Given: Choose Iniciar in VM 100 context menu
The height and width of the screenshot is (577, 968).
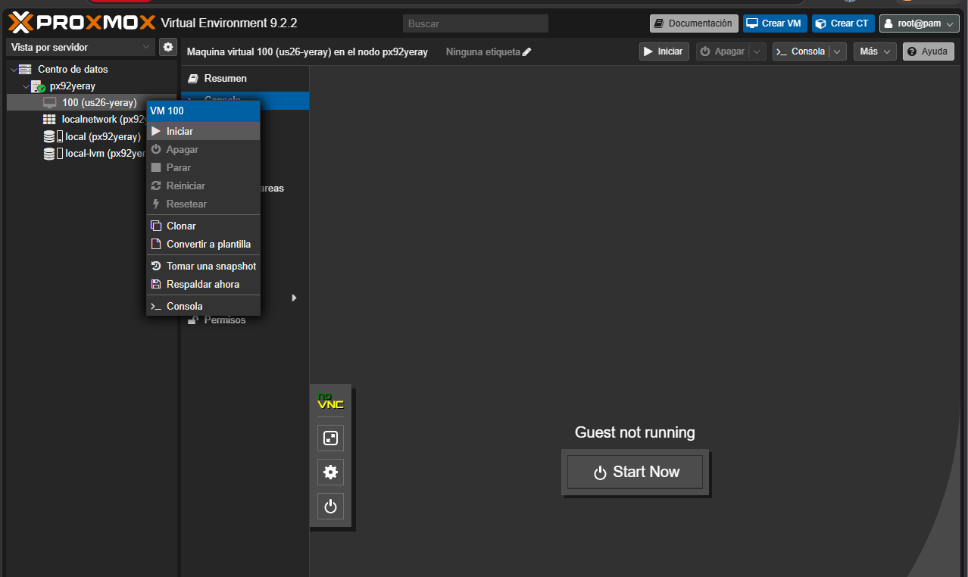Looking at the screenshot, I should click(203, 131).
